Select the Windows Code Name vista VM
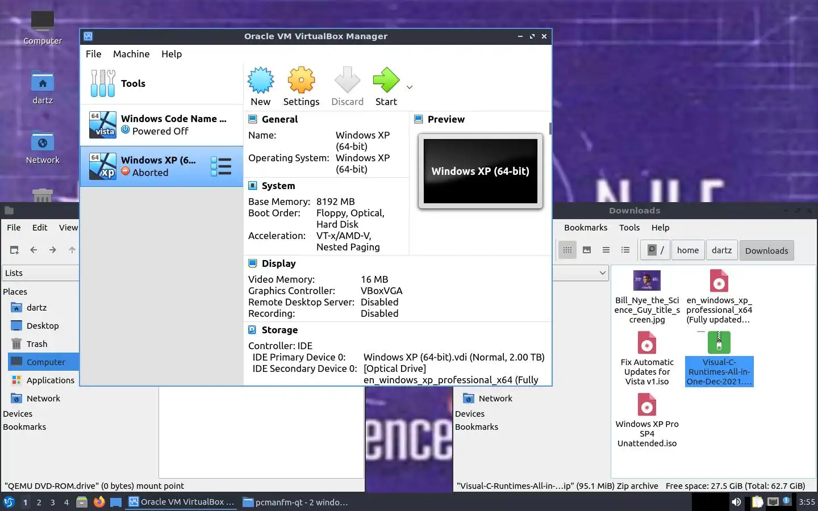 point(161,125)
